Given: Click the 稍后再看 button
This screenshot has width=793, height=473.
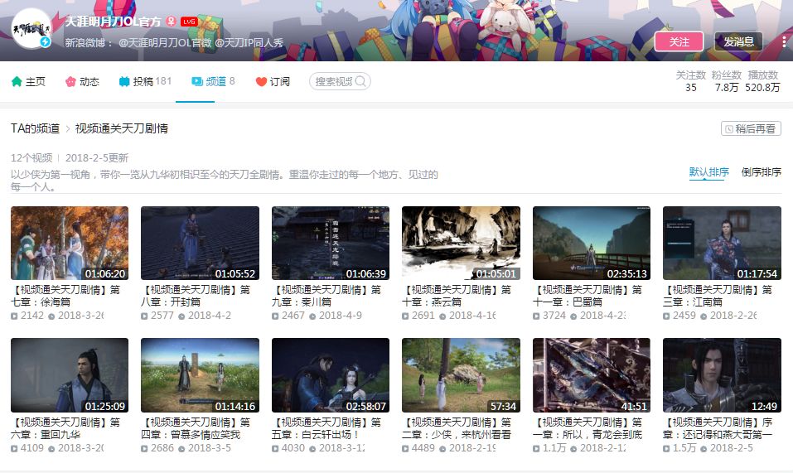Looking at the screenshot, I should (x=751, y=128).
